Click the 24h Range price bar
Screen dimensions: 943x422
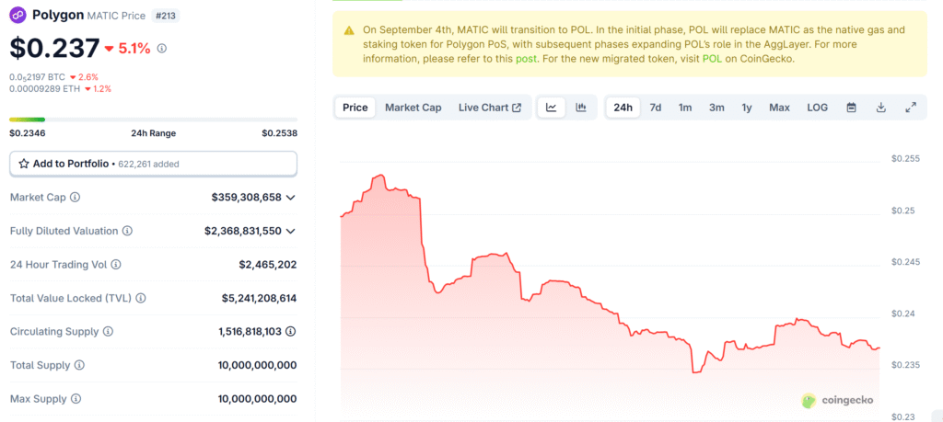(153, 119)
